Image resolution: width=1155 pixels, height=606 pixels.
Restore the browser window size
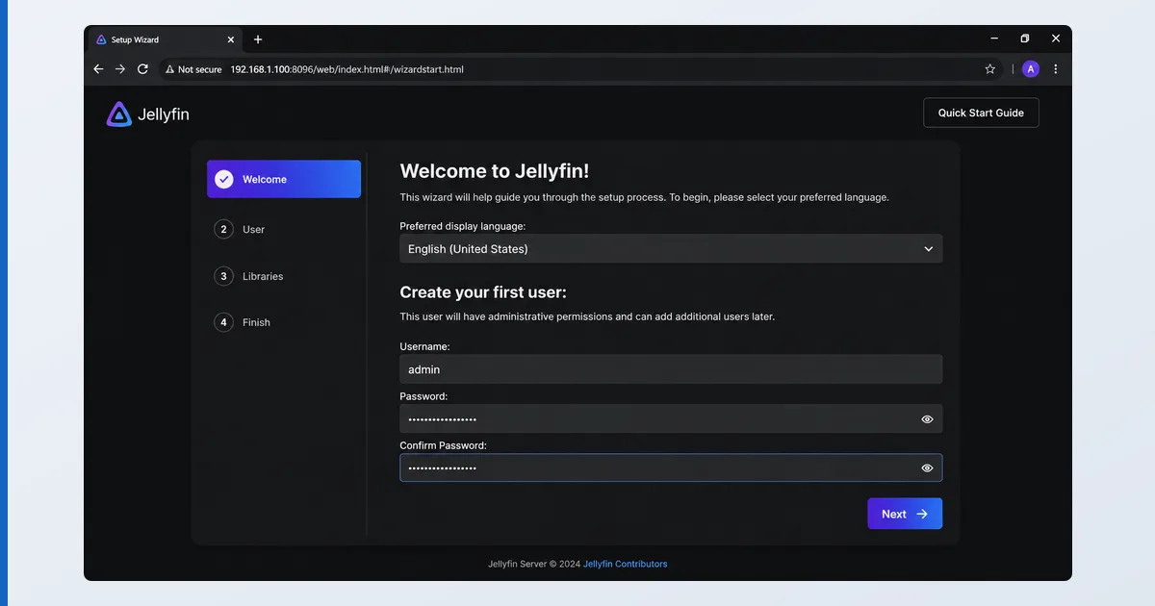tap(1025, 38)
